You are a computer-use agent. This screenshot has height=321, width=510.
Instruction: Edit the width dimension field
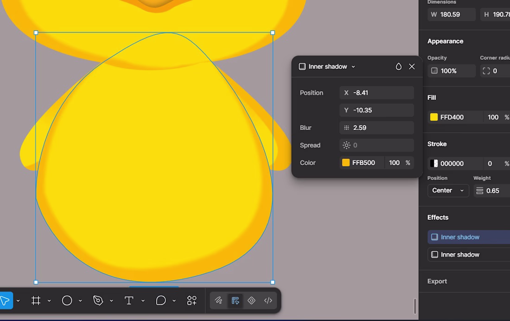[x=452, y=15]
